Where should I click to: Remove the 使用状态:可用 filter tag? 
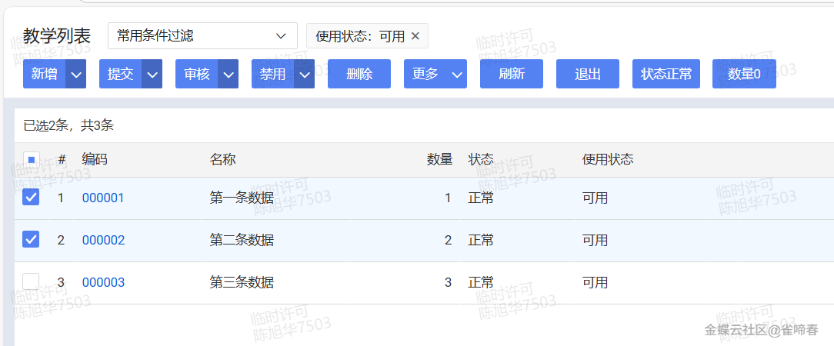(x=415, y=36)
